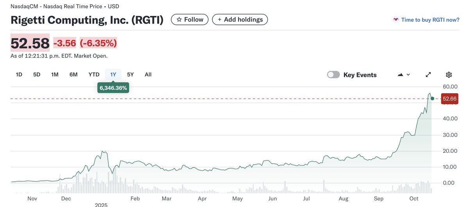469x207 pixels.
Task: Click the 0.00 axis label
Action: 449,183
